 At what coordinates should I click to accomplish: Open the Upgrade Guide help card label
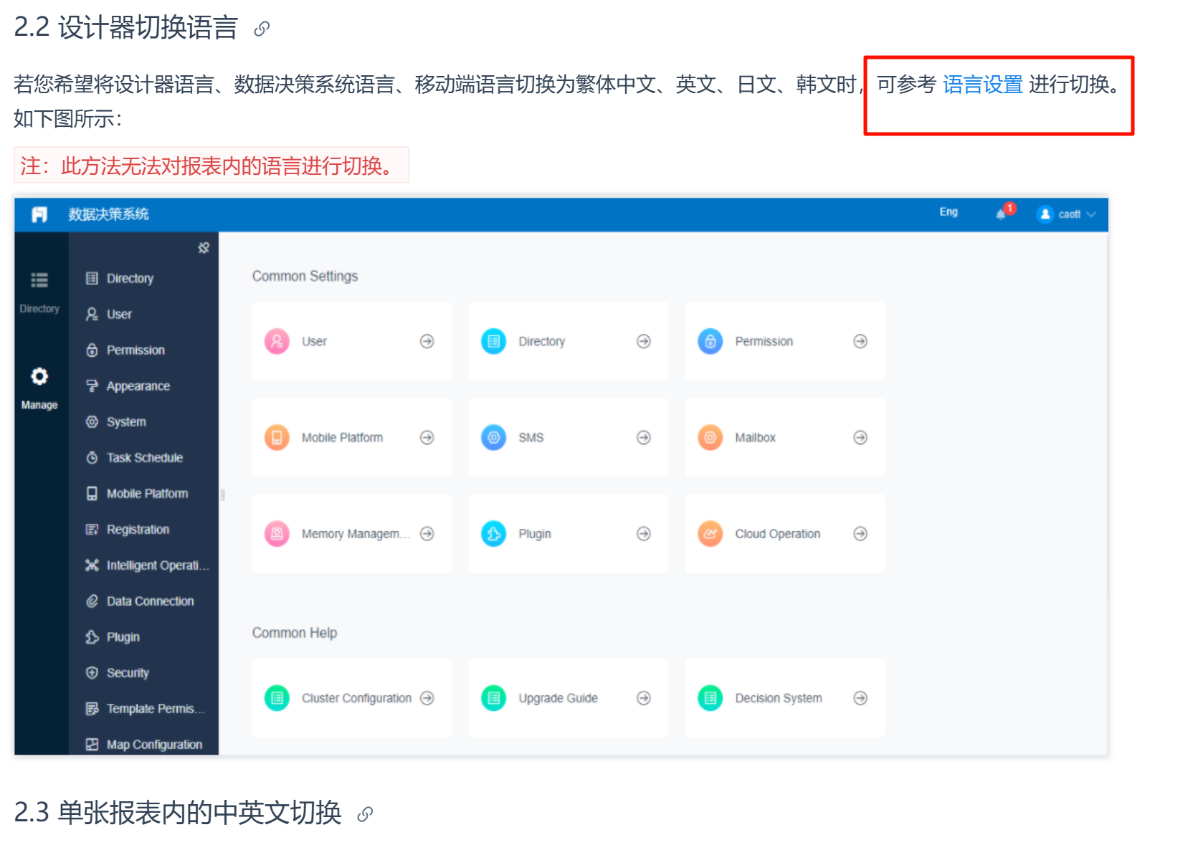(x=558, y=697)
